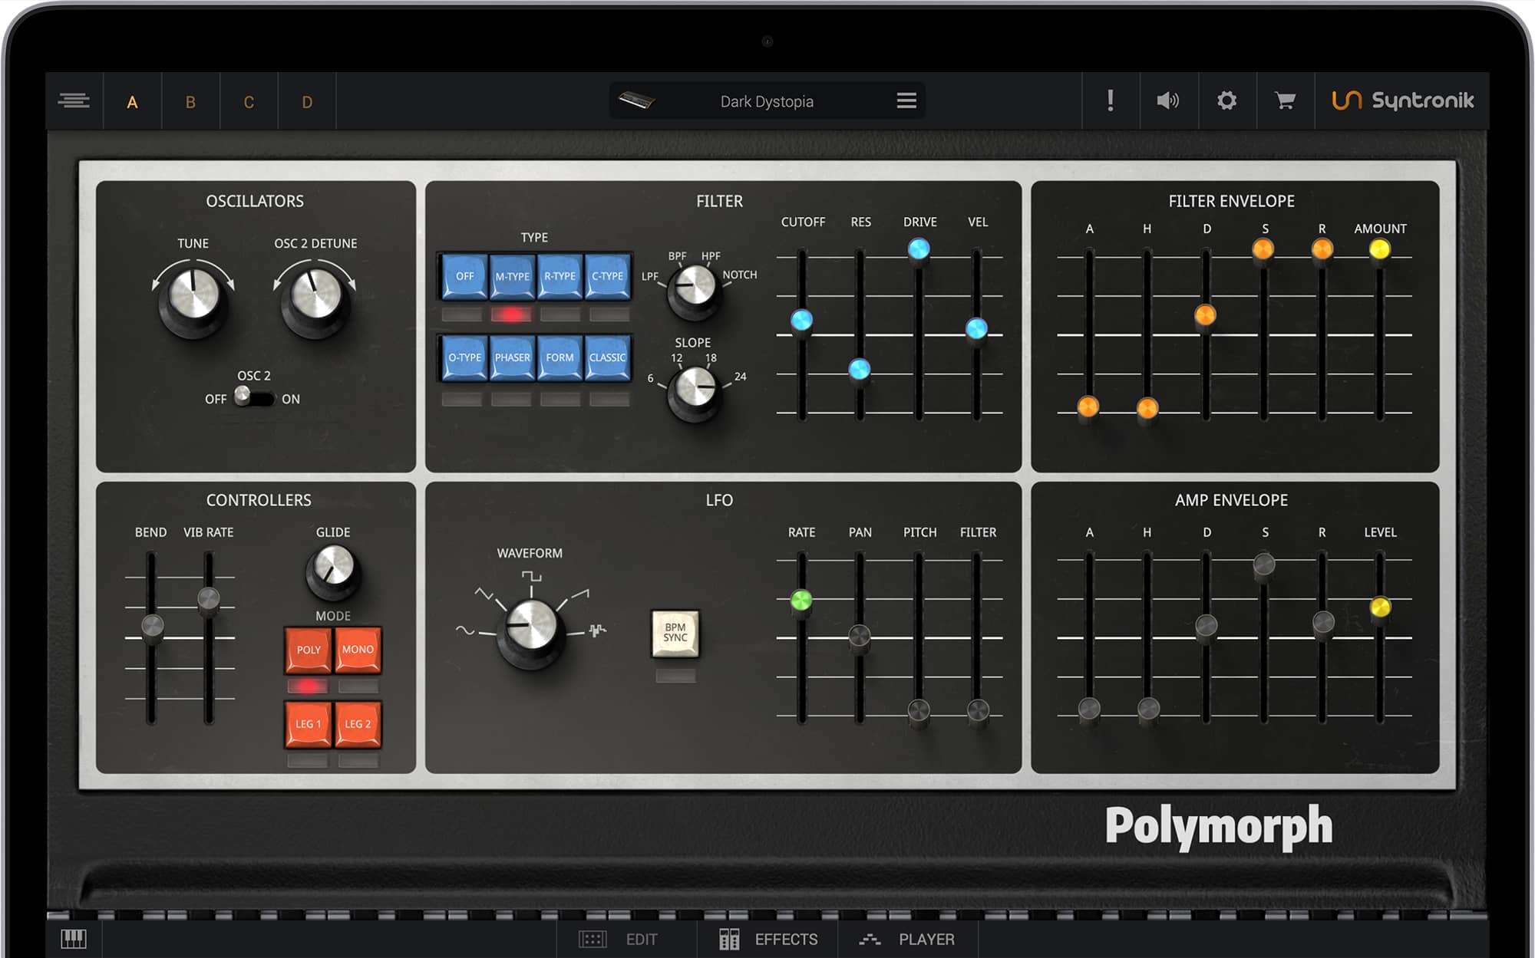Screen dimensions: 1535x958
Task: Click Filter Envelope R slider handle
Action: [1322, 249]
